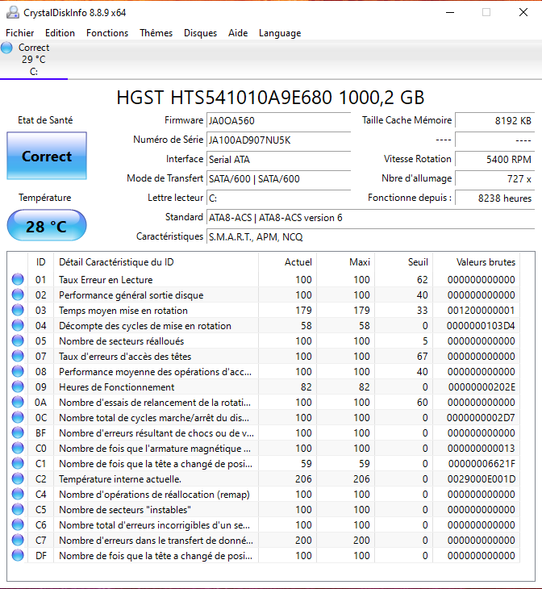The height and width of the screenshot is (589, 542).
Task: Open the Thèmes menu
Action: coord(156,33)
